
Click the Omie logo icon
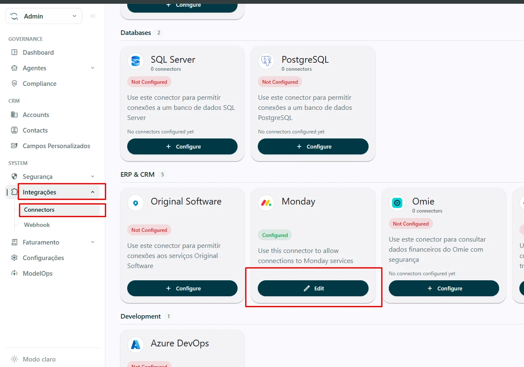[x=397, y=203]
